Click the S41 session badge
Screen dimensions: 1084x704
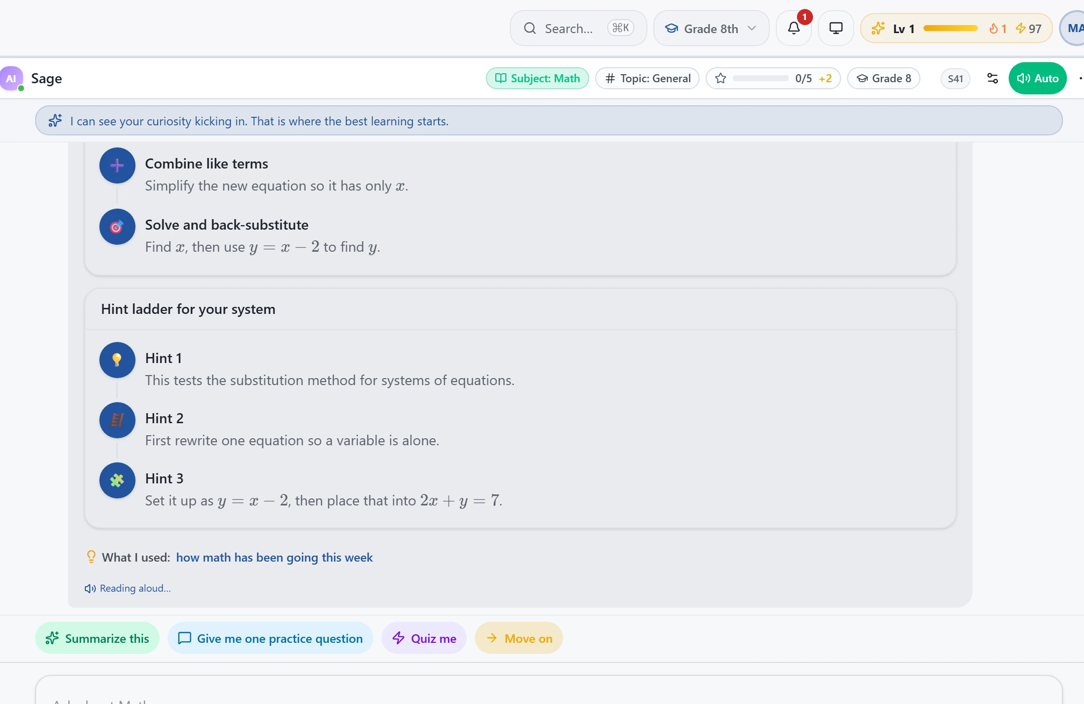[956, 78]
